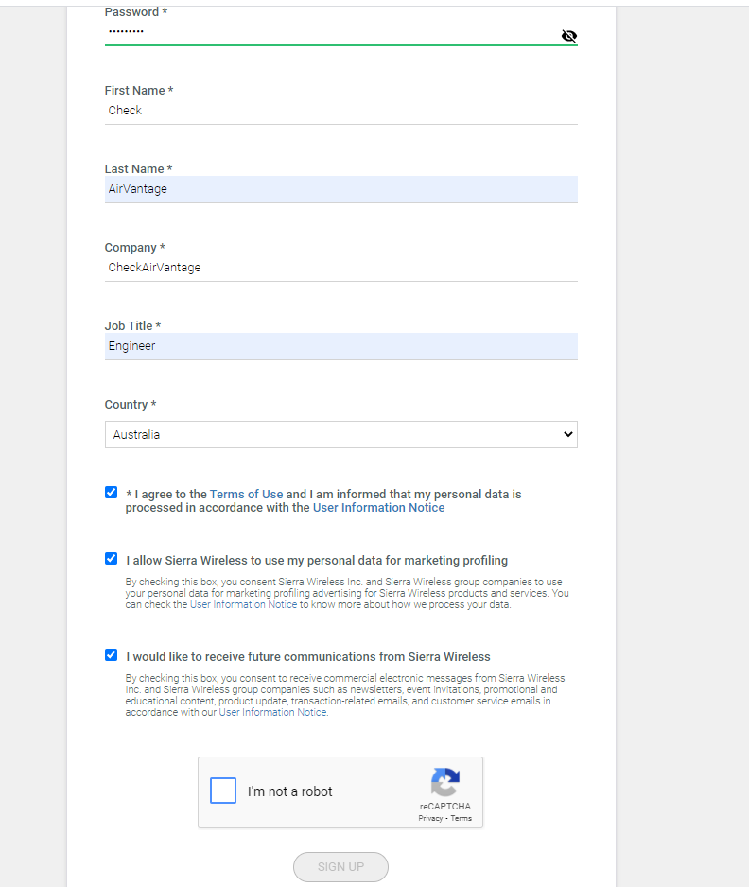Click the Company field containing CheckAirVantage
749x887 pixels.
click(341, 267)
